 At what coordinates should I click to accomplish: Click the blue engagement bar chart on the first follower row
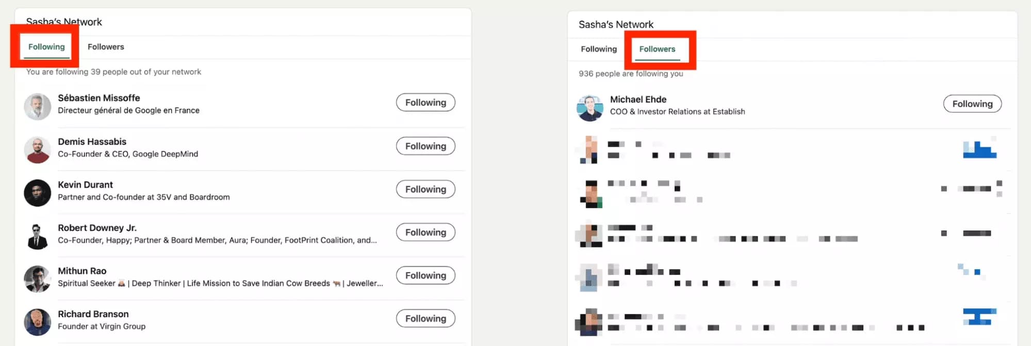point(979,150)
